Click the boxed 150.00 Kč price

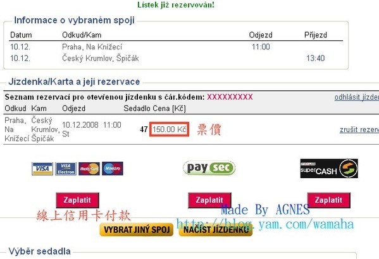click(x=169, y=129)
